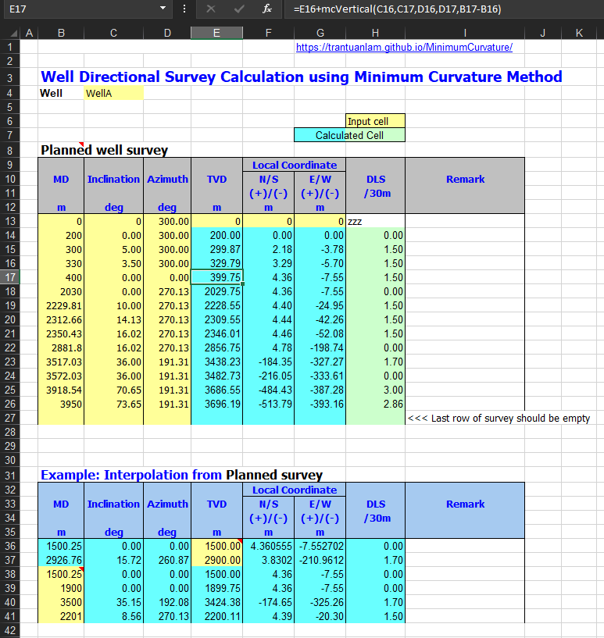Viewport: 604px width, 638px height.
Task: Select the column I header
Action: coord(465,33)
